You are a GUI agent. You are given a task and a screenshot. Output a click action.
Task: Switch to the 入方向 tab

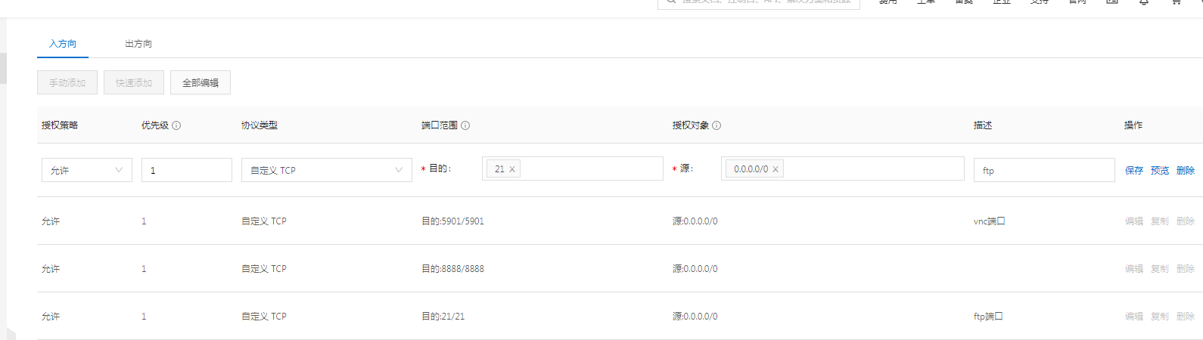coord(63,44)
